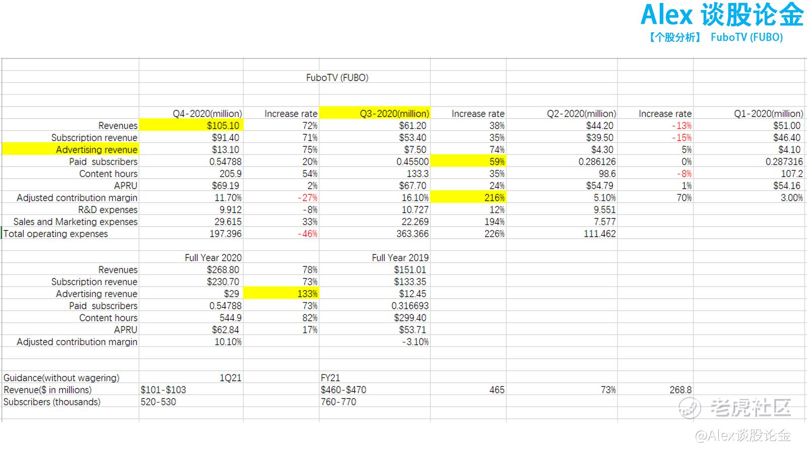Select the highlighted 216% cell
The image size is (807, 454).
click(x=468, y=198)
